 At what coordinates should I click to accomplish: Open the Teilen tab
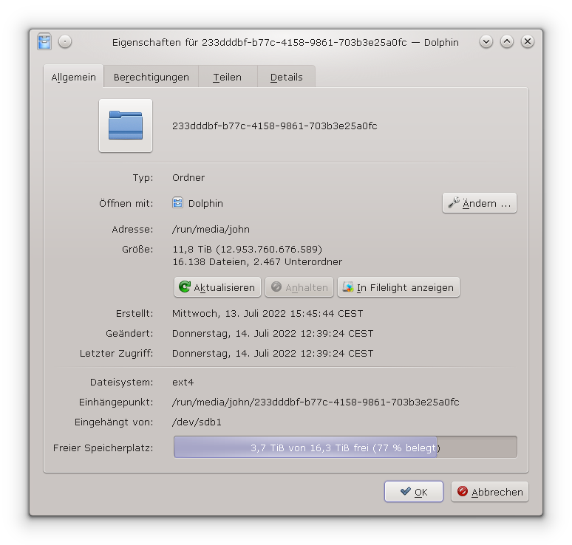[228, 77]
